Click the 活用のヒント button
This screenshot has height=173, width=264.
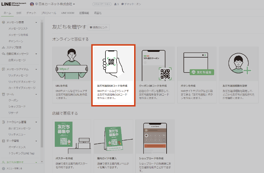(x=99, y=27)
